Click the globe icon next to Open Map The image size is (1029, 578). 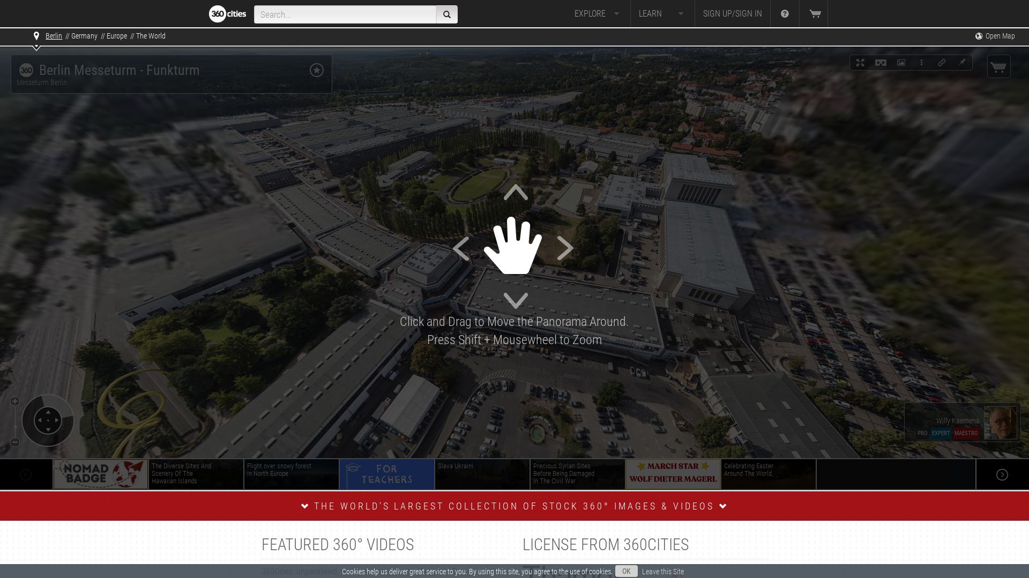pos(979,36)
